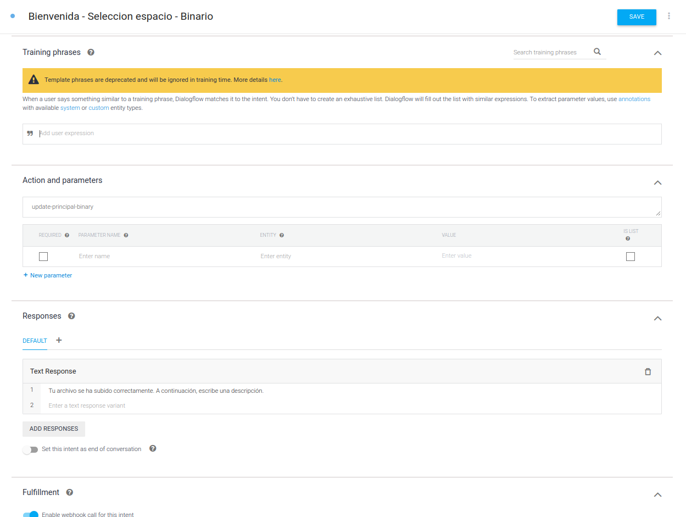Check the Required parameter checkbox

(43, 257)
